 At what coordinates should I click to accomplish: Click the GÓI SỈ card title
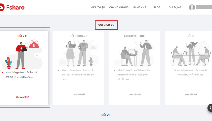pos(191,36)
